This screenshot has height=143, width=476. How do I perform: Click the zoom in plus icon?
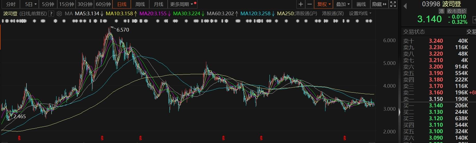pyautogui.click(x=301, y=4)
